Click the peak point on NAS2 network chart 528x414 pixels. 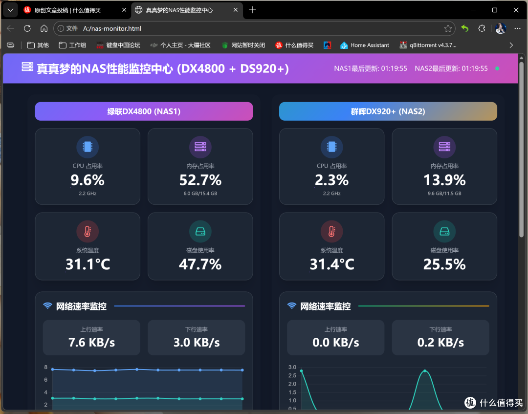point(425,371)
